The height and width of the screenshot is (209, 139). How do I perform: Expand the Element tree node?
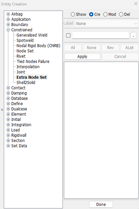point(8,114)
